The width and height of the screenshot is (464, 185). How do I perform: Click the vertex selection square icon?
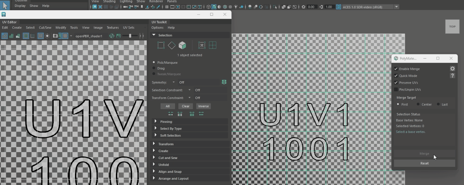click(161, 45)
